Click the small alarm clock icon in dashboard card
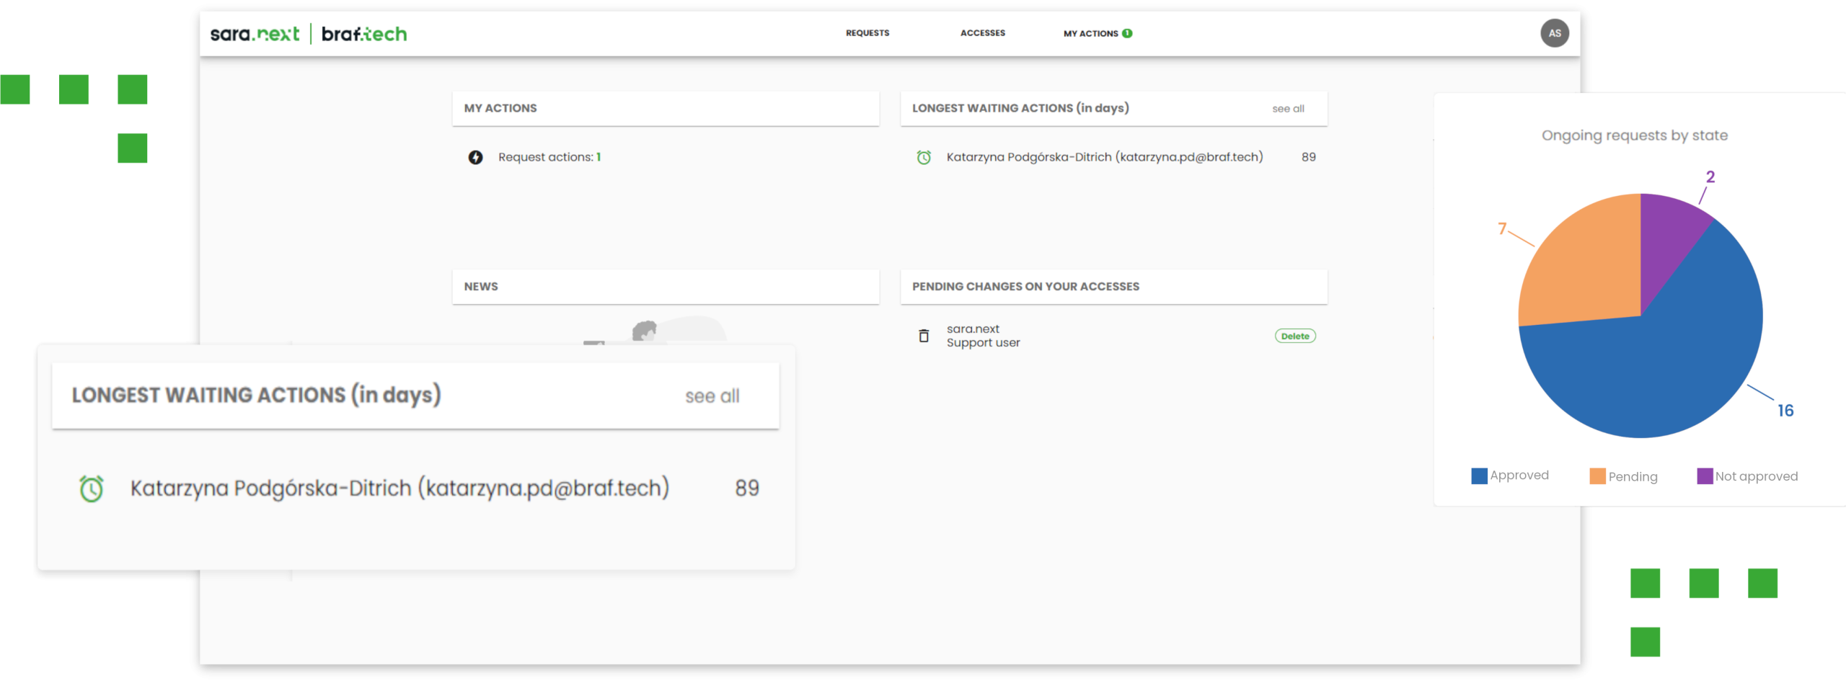The width and height of the screenshot is (1846, 683). coord(924,157)
